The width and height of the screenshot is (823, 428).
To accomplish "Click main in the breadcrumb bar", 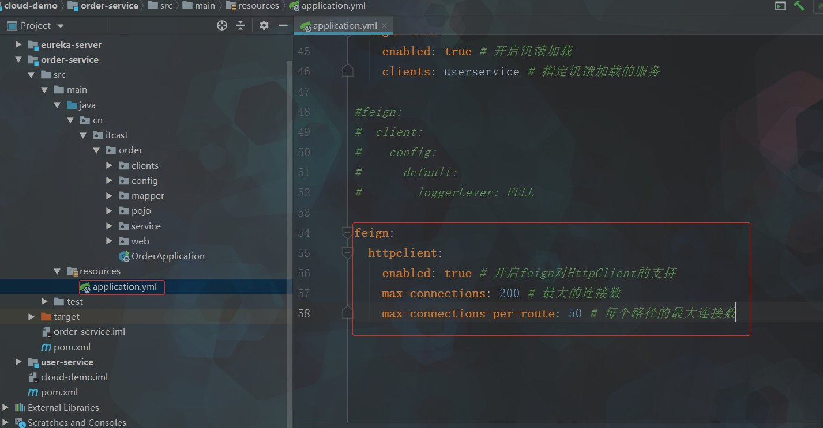I will 205,6.
